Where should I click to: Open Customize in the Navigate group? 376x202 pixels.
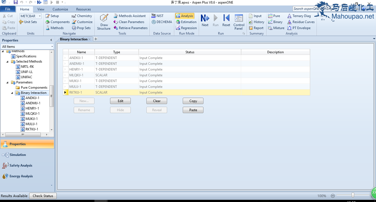82,22
